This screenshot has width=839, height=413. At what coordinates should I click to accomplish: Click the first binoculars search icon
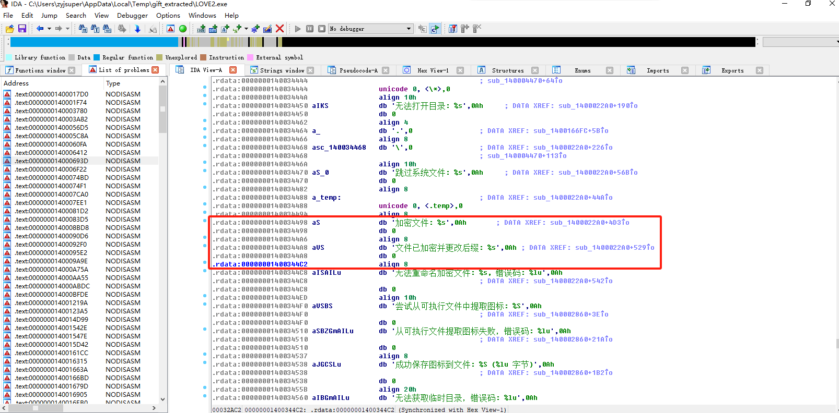83,29
